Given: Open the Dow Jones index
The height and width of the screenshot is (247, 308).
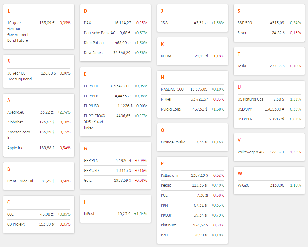Looking at the screenshot, I should pos(93,53).
